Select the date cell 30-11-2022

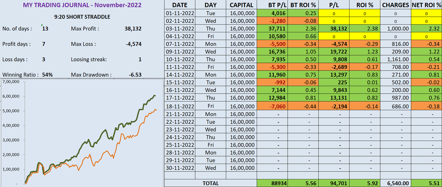[x=179, y=168]
